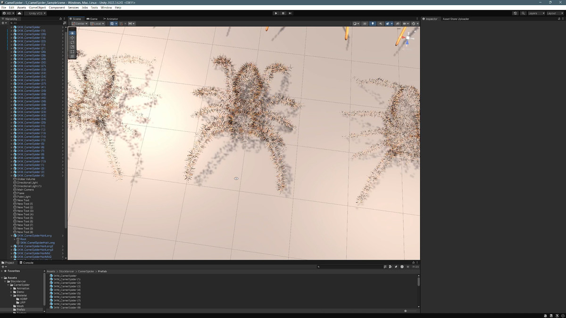
Task: Click the cloud services icon
Action: point(20,13)
